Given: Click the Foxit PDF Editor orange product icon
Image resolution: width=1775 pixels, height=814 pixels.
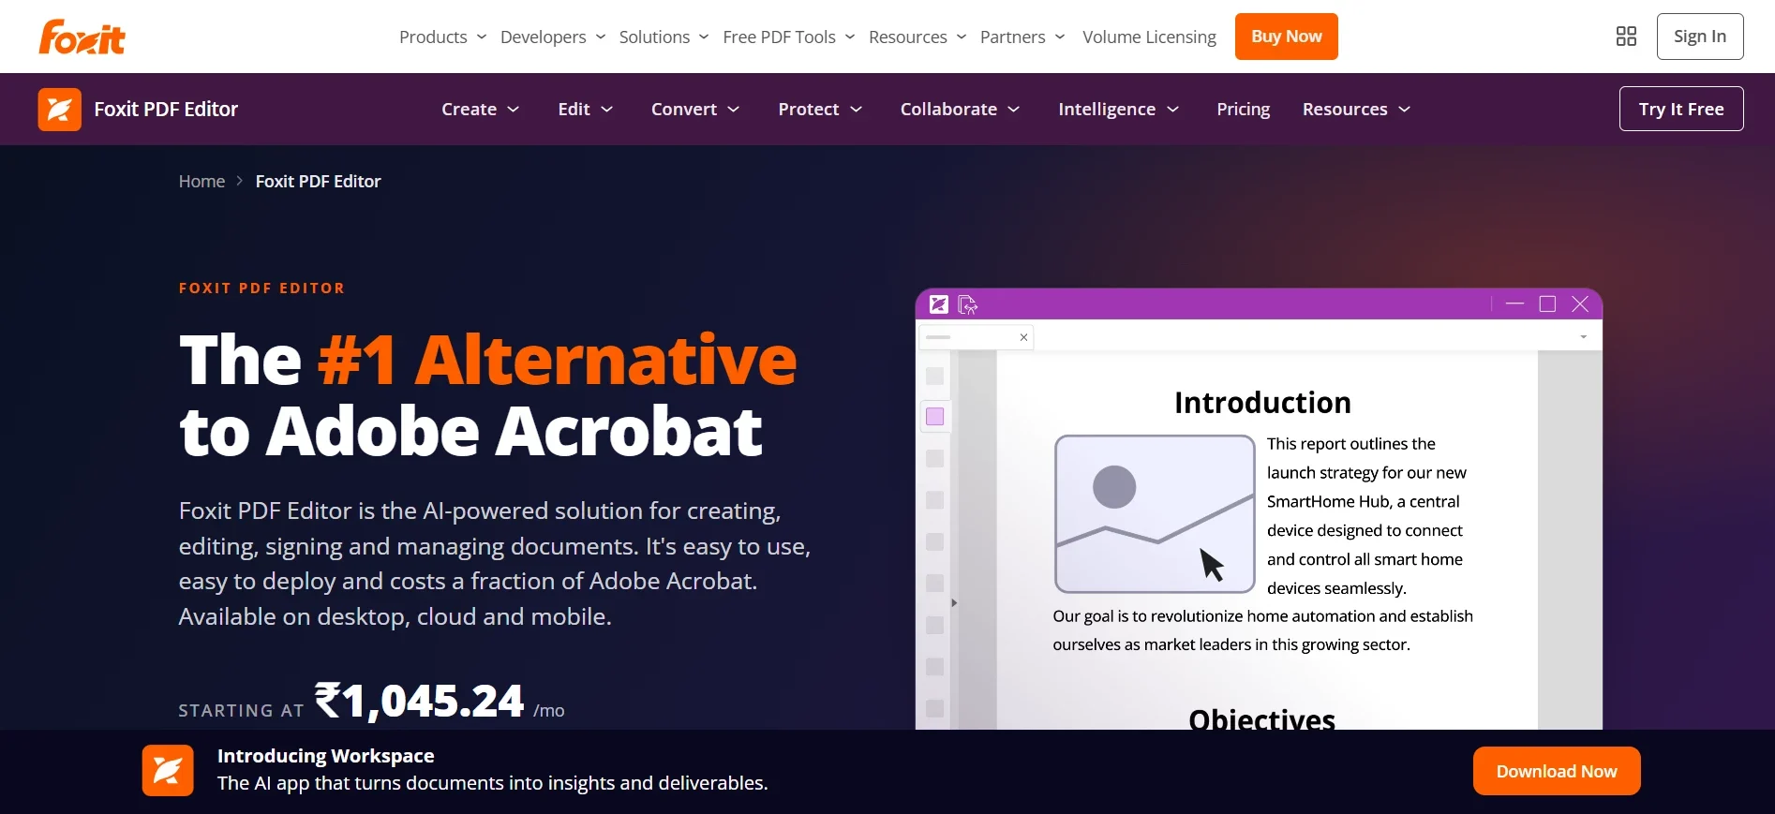Looking at the screenshot, I should coord(59,110).
